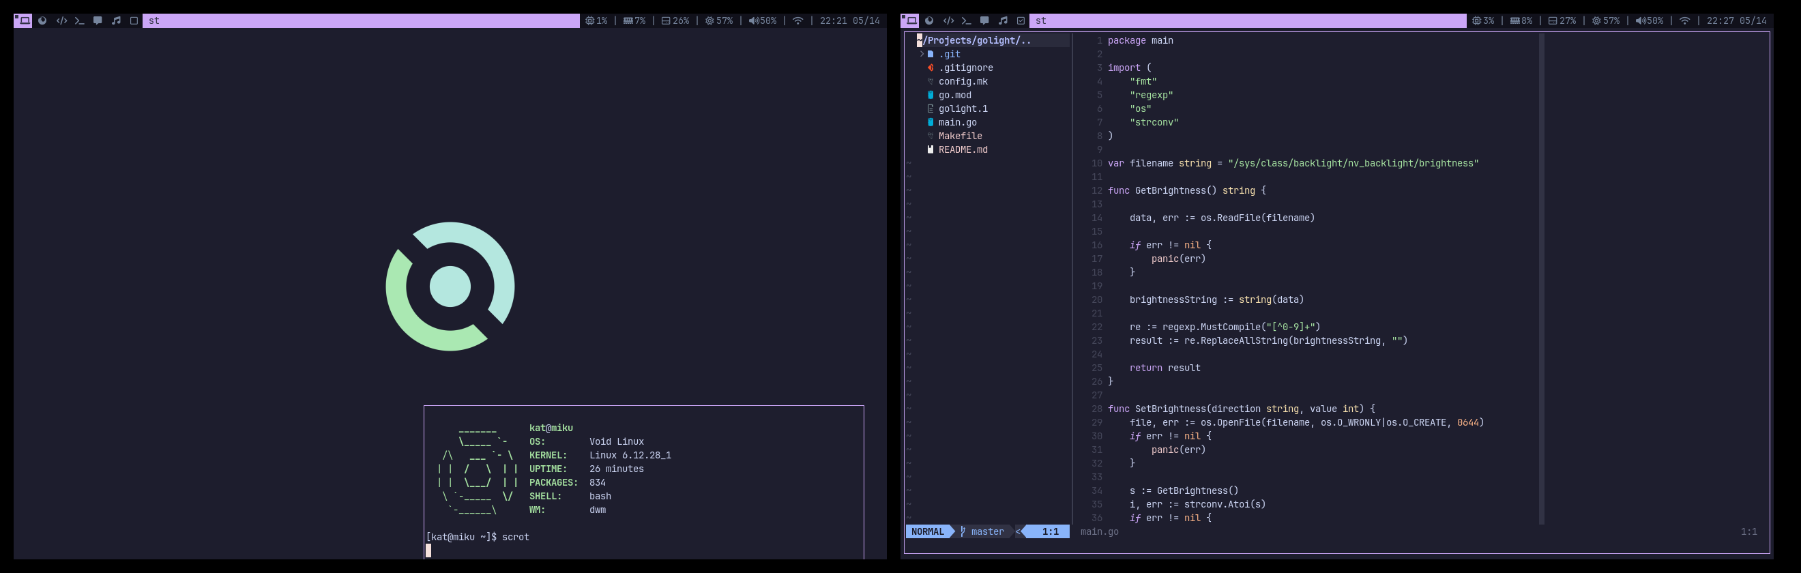Click the terminal cursor block below scrot
This screenshot has width=1801, height=573.
pos(428,550)
